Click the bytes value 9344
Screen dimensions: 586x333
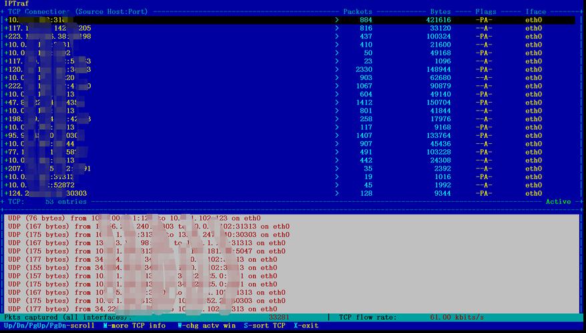(x=443, y=194)
